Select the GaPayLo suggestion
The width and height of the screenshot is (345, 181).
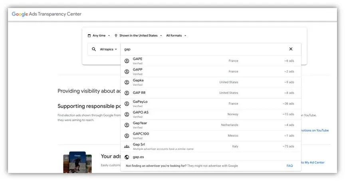click(x=211, y=104)
